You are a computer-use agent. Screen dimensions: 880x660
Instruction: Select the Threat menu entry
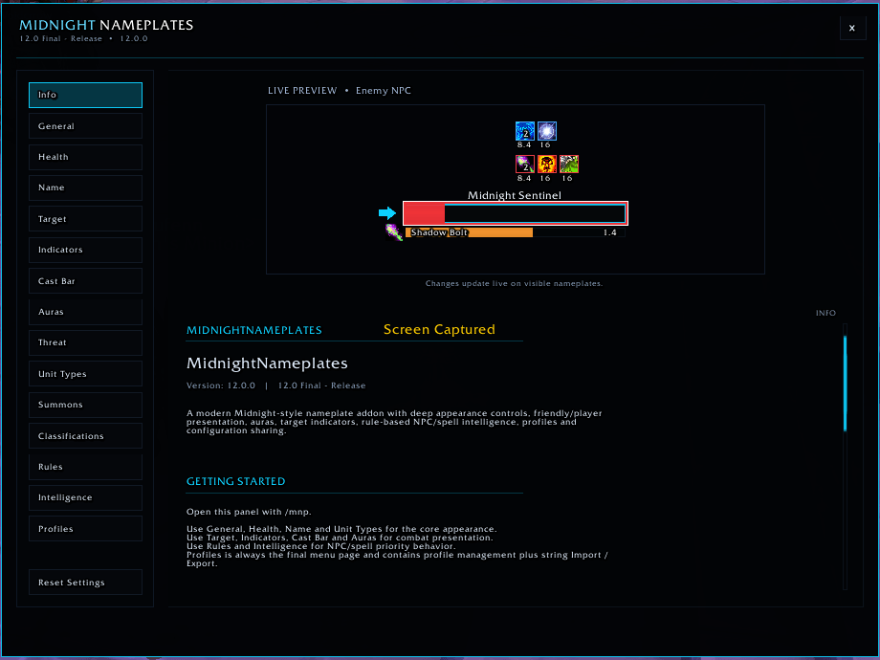tap(85, 342)
